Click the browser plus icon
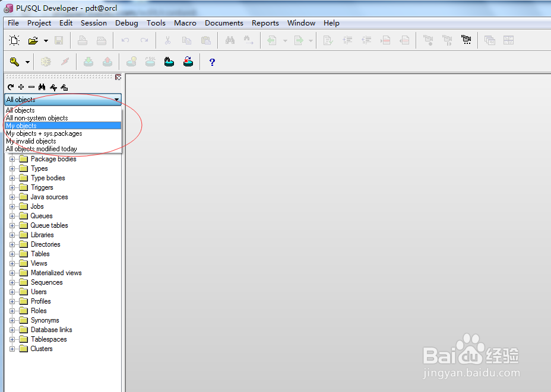Viewport: 551px width, 392px height. 21,87
